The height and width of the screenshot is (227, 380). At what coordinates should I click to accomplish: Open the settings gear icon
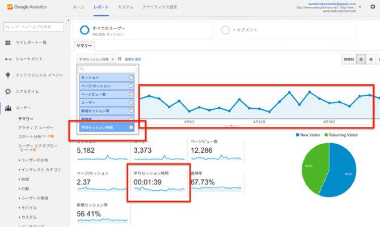click(x=373, y=7)
